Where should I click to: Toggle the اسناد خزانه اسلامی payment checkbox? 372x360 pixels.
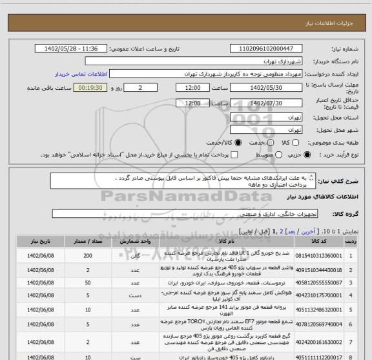[234, 155]
